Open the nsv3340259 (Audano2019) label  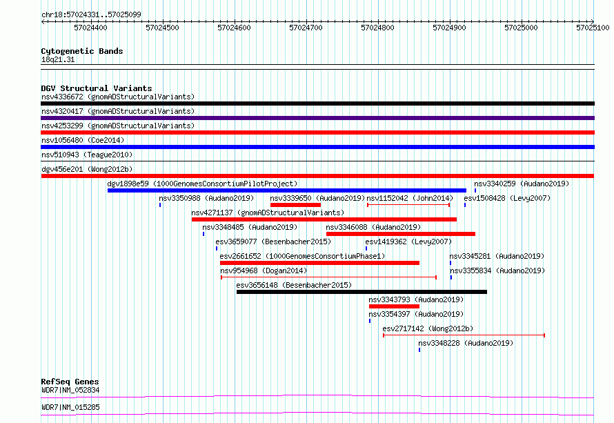click(x=522, y=184)
